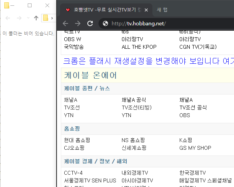The width and height of the screenshot is (234, 187).
Task: Click 케이블 종편 / 뉴스 section header
Action: (x=87, y=88)
